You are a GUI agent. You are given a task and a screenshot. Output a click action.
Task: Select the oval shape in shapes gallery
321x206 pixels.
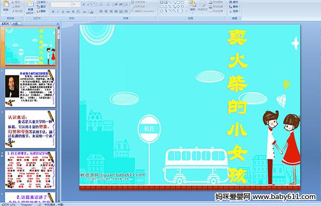182,3
